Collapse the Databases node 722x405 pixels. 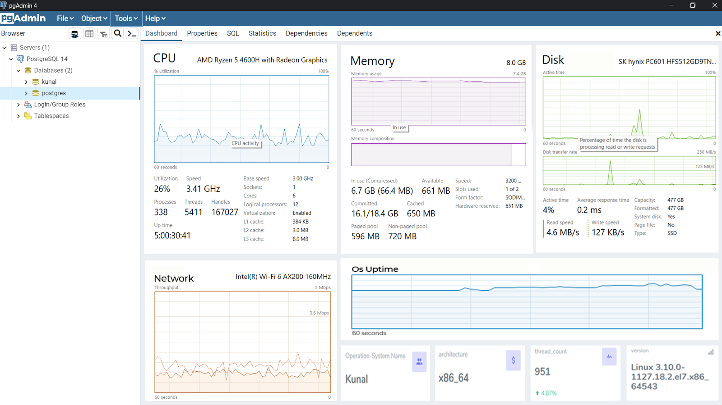[x=19, y=70]
